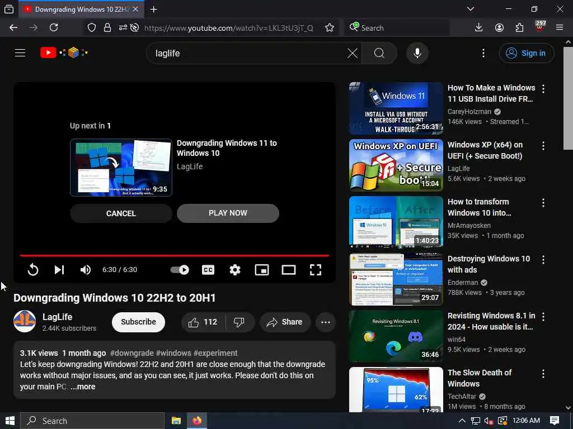This screenshot has width=573, height=429.
Task: Open the LagLife channel avatar
Action: click(25, 321)
